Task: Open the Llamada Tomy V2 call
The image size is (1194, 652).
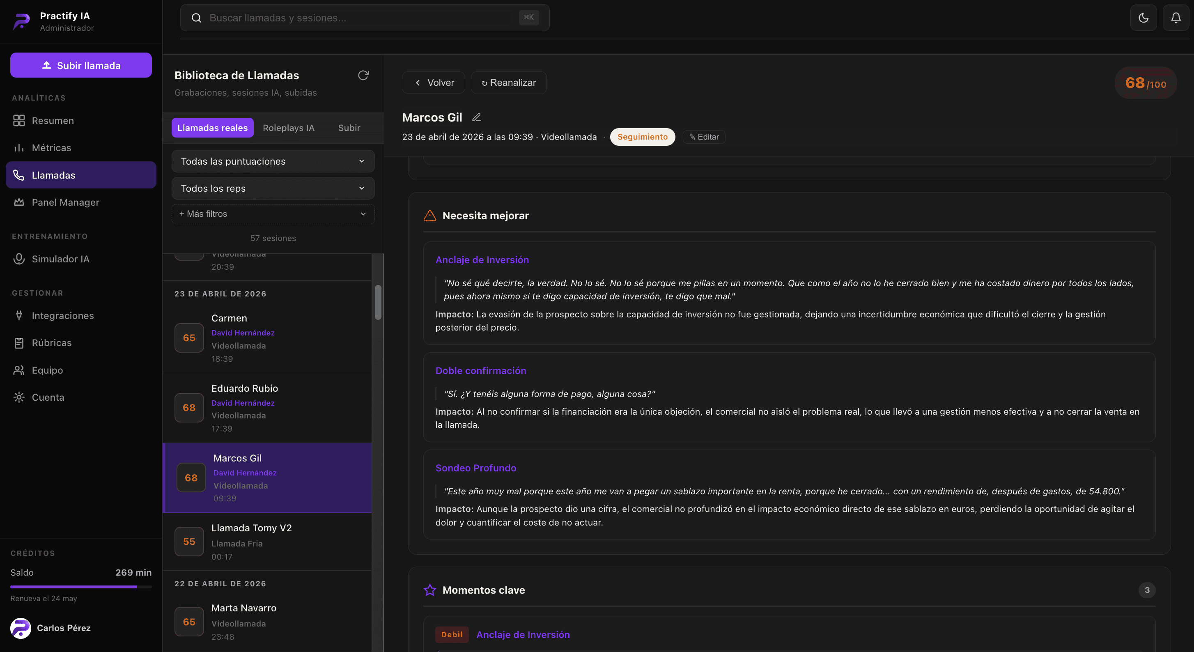Action: tap(267, 542)
